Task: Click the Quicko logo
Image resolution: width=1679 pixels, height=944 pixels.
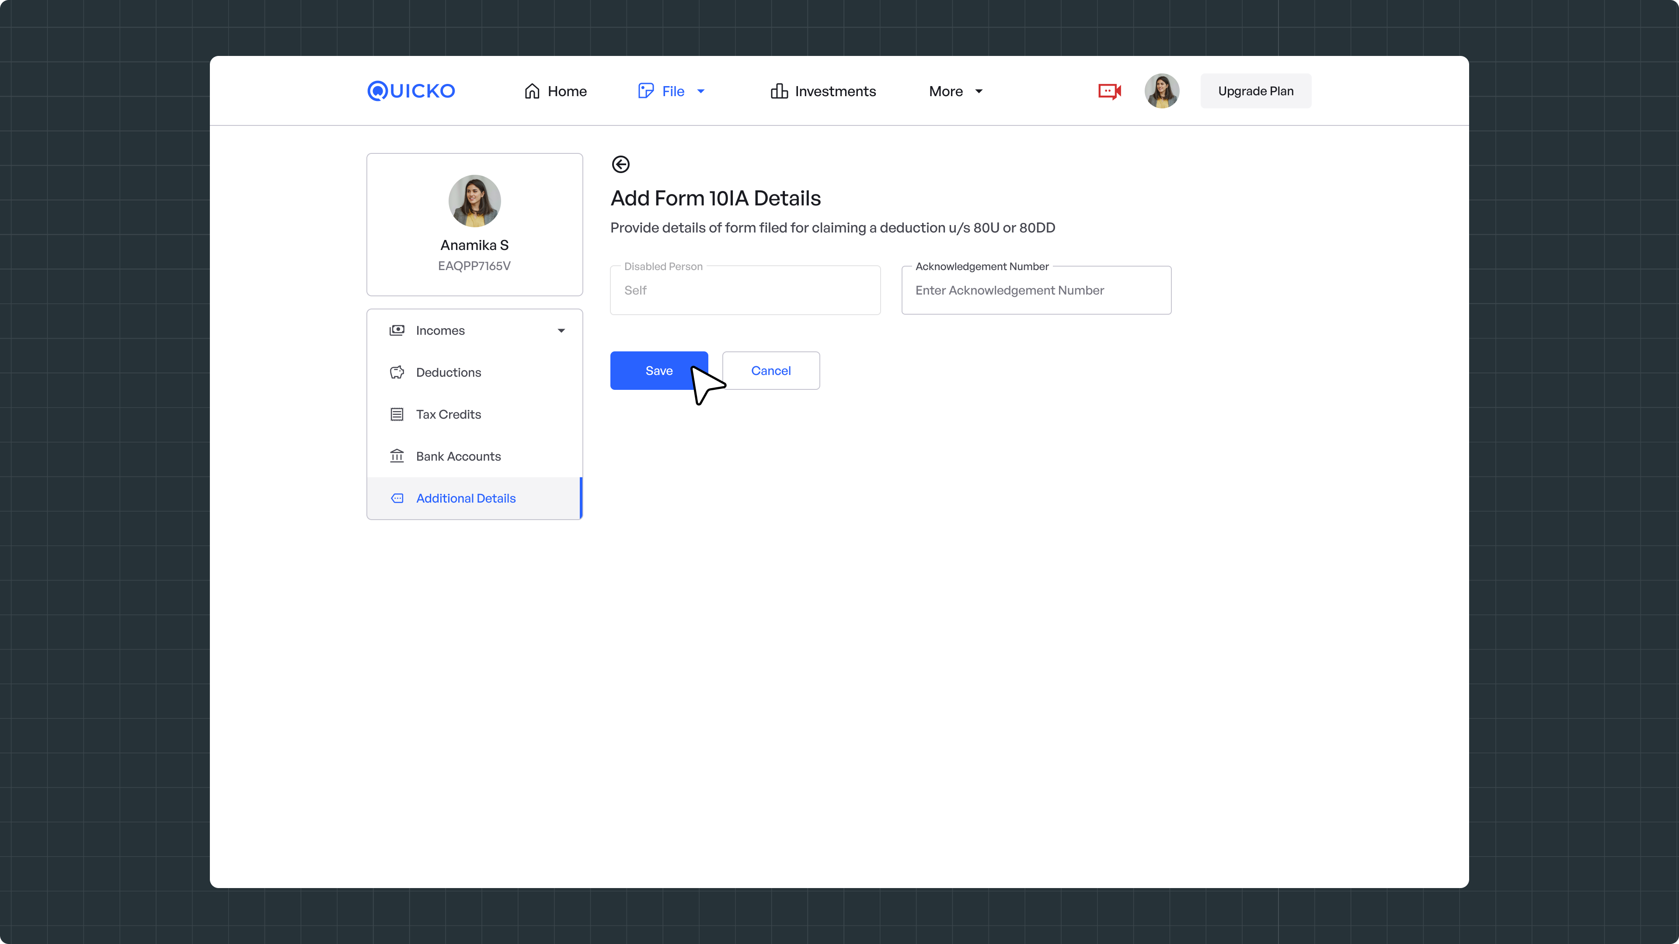Action: click(411, 90)
